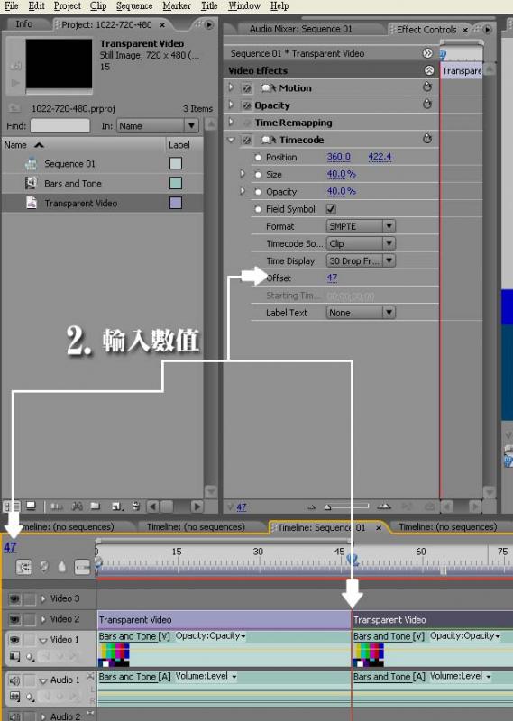Open the Sequence menu

coord(134,6)
